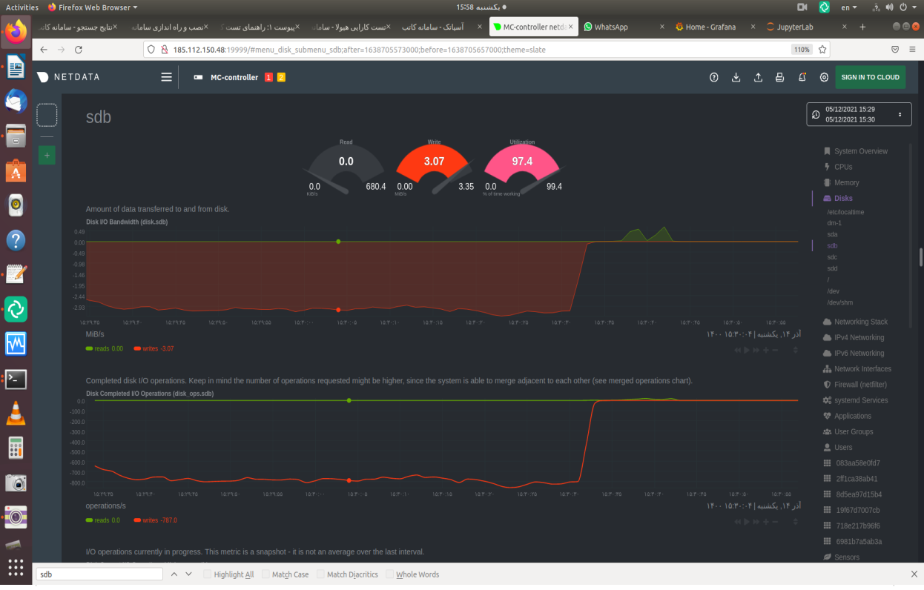This screenshot has height=590, width=924.
Task: Open the Netdata hamburger menu
Action: tap(166, 77)
